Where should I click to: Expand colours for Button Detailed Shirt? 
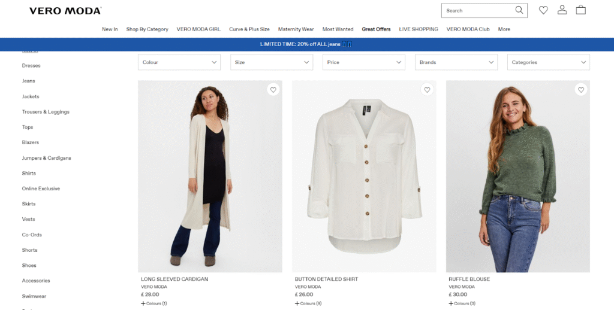pos(308,303)
